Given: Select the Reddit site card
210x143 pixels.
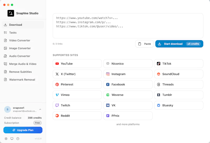Looking at the screenshot, I should click(77, 116).
